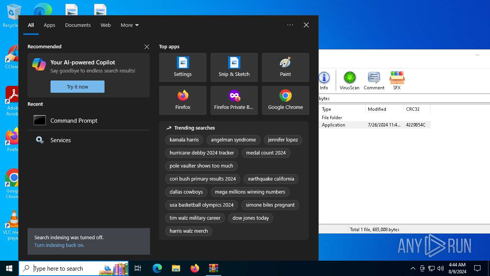Search trending kamala harris

coord(184,140)
